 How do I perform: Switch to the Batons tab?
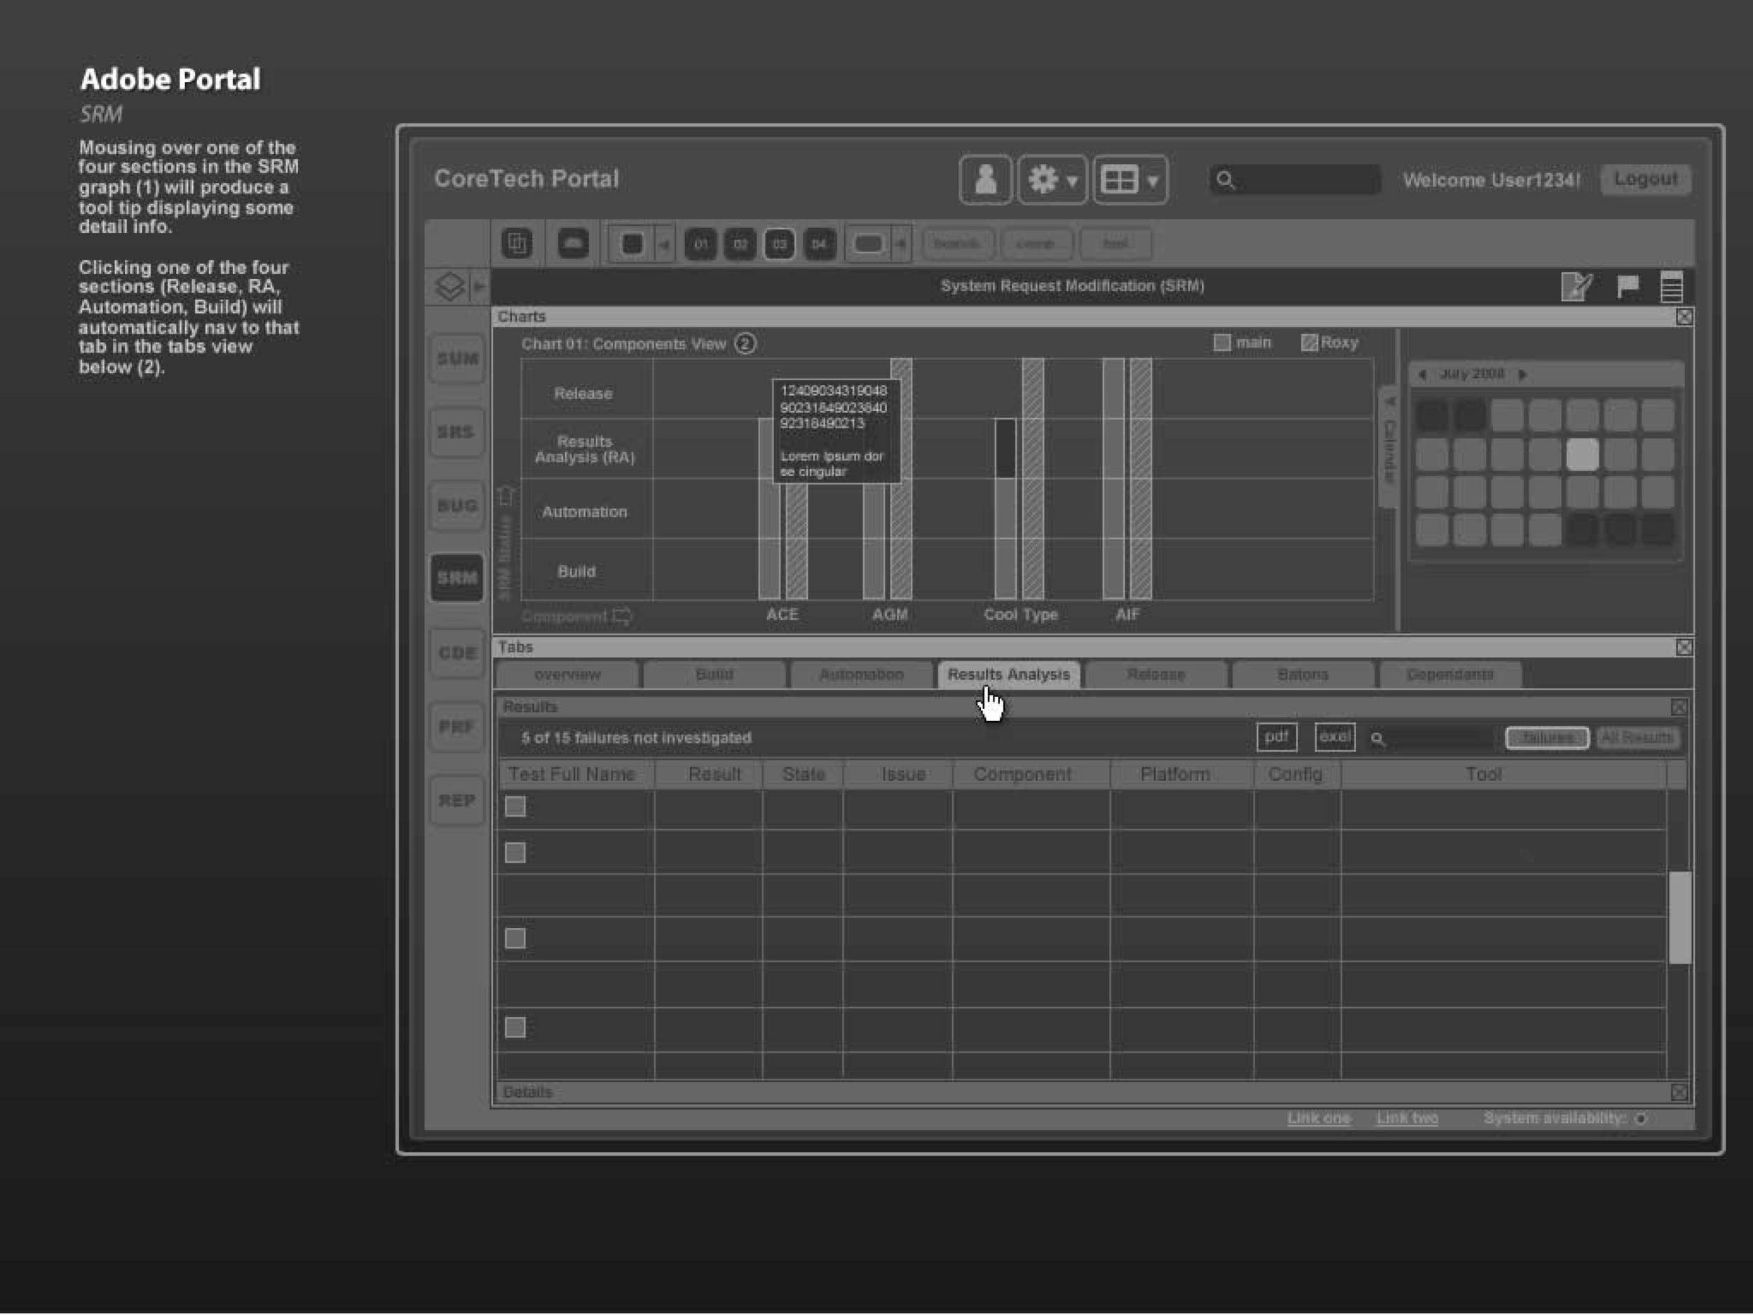tap(1303, 675)
